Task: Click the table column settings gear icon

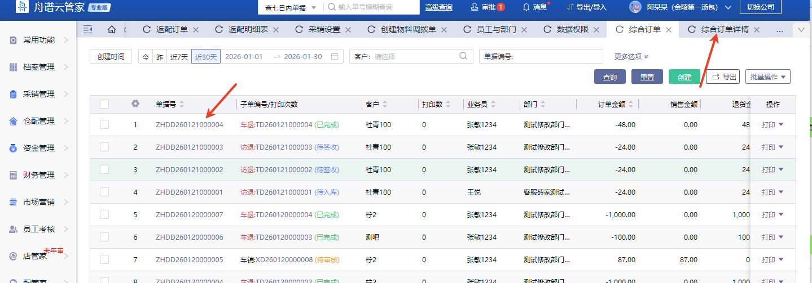Action: tap(135, 104)
